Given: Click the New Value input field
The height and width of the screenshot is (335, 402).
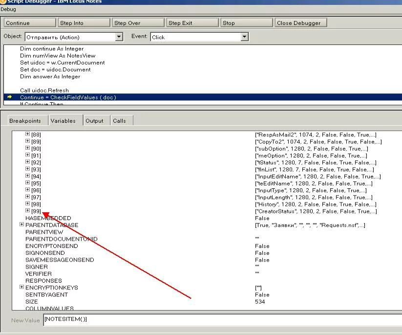Looking at the screenshot, I should [220, 319].
